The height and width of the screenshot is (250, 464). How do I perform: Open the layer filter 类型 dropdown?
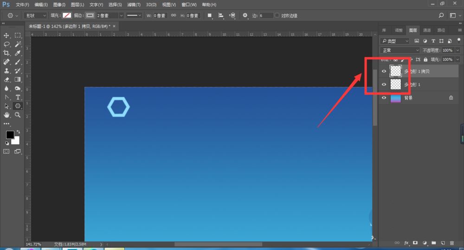pyautogui.click(x=395, y=41)
